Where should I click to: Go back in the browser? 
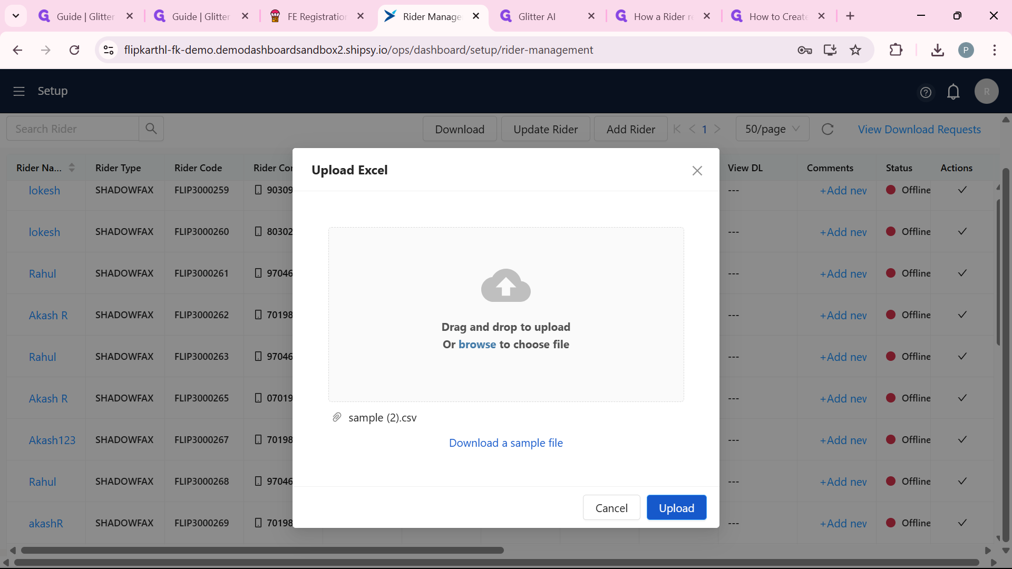[x=17, y=50]
